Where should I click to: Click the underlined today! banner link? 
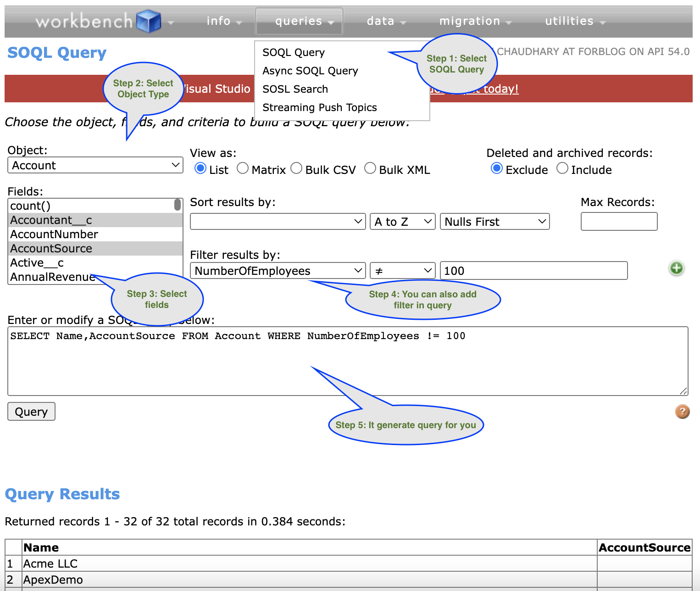pos(501,89)
